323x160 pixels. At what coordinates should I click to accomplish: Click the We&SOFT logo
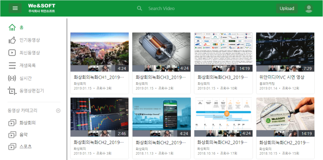(42, 8)
